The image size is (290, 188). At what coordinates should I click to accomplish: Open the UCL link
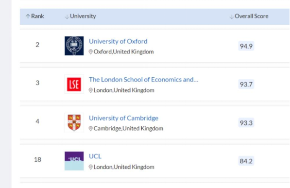[x=95, y=156]
